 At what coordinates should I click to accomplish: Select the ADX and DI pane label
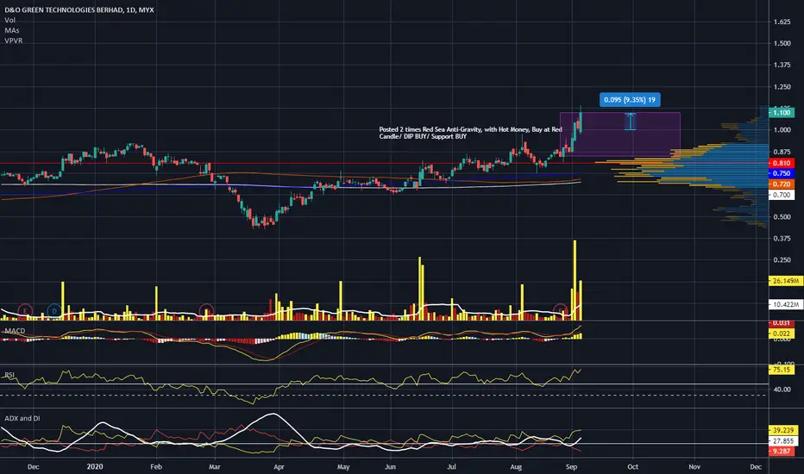(x=22, y=418)
